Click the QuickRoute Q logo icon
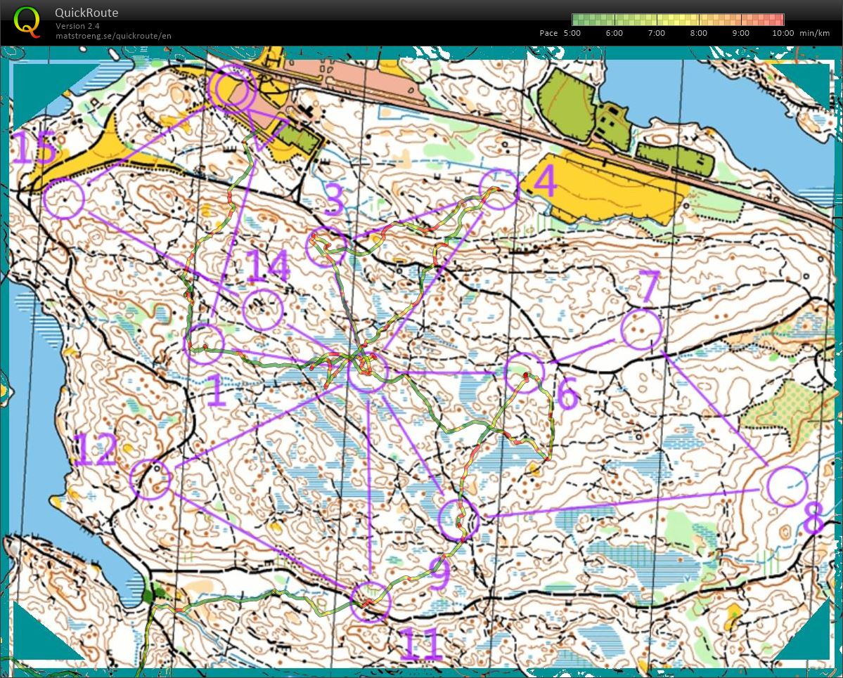The image size is (843, 678). click(x=27, y=20)
